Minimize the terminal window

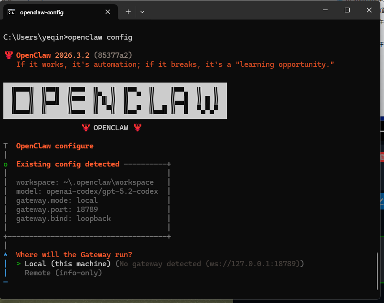(x=325, y=10)
